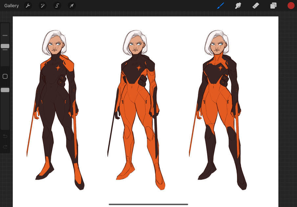Open the Adjustments magic wand menu

[43, 6]
